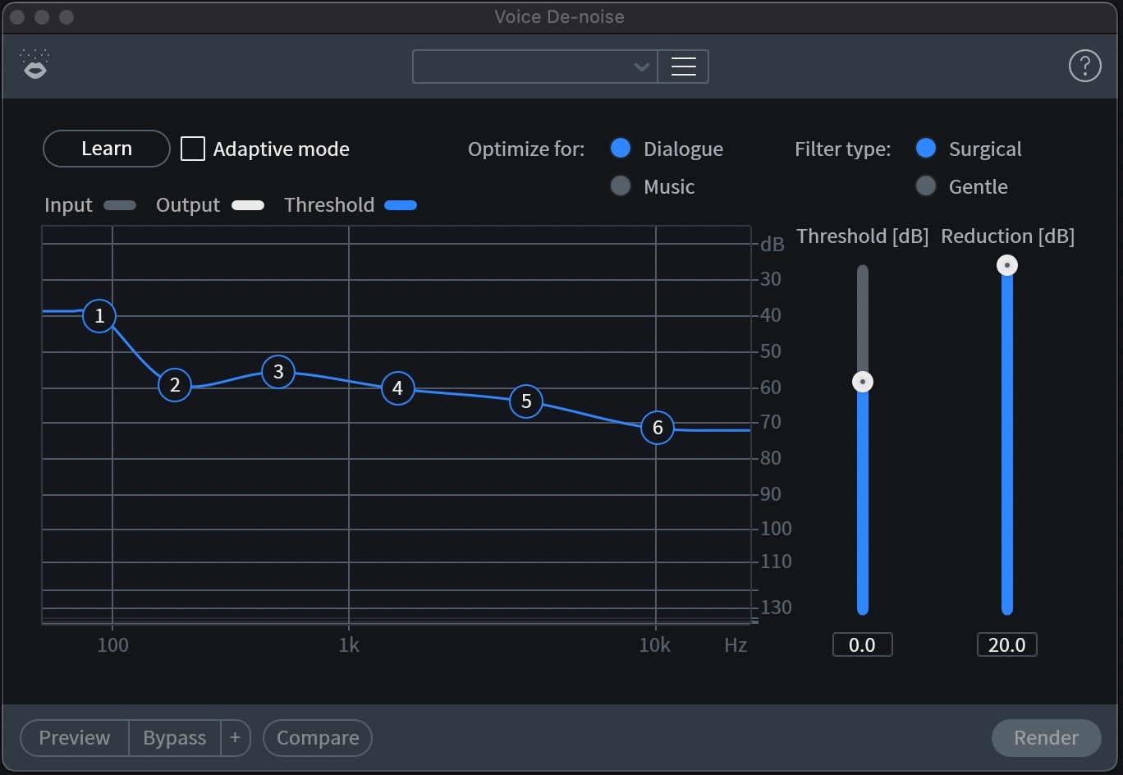The image size is (1123, 775).
Task: Click the '100' frequency axis label
Action: click(x=113, y=645)
